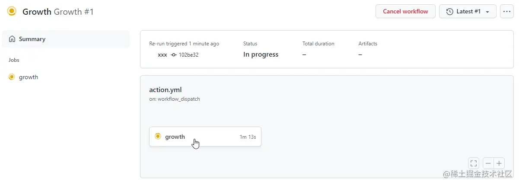519x185 pixels.
Task: Click the yellow status icon next to growth job in sidebar
Action: pos(12,77)
